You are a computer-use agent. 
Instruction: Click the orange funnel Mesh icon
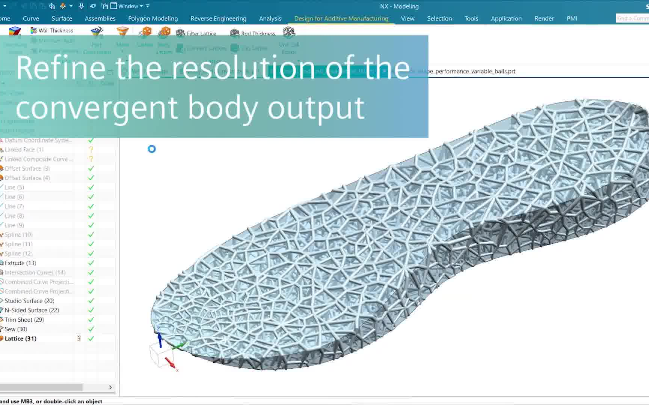click(x=122, y=32)
